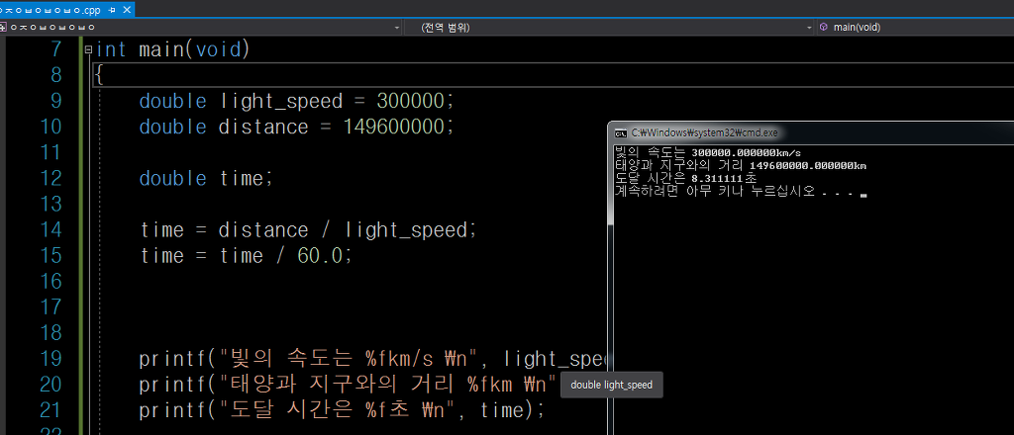Click the cmd.exe window icon
This screenshot has width=1014, height=435.
620,132
